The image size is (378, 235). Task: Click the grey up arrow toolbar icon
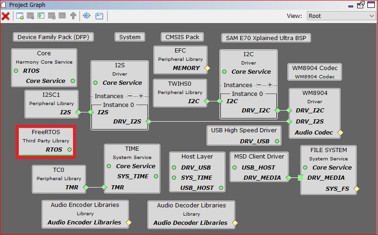[73, 16]
